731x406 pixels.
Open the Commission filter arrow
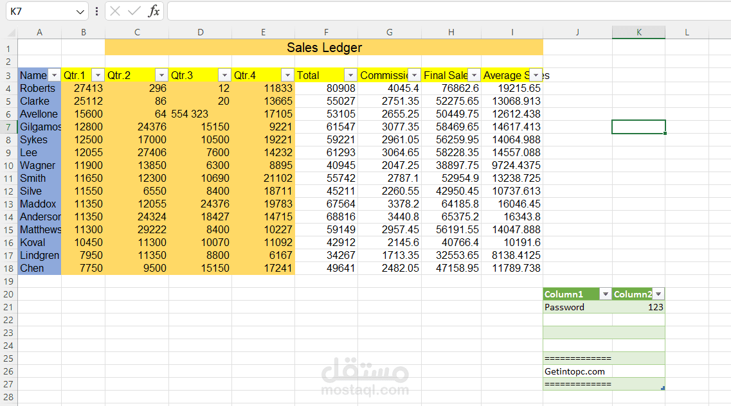coord(414,75)
